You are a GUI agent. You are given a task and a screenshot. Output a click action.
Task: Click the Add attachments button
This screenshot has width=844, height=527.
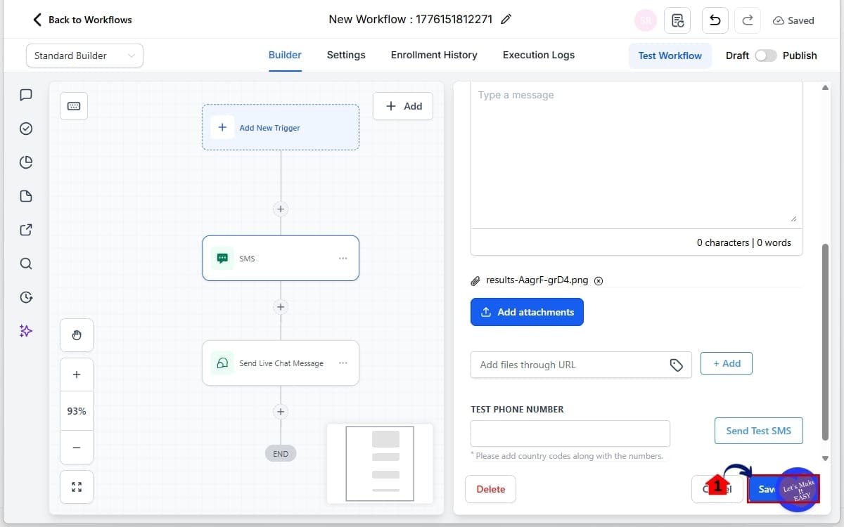[x=527, y=312]
